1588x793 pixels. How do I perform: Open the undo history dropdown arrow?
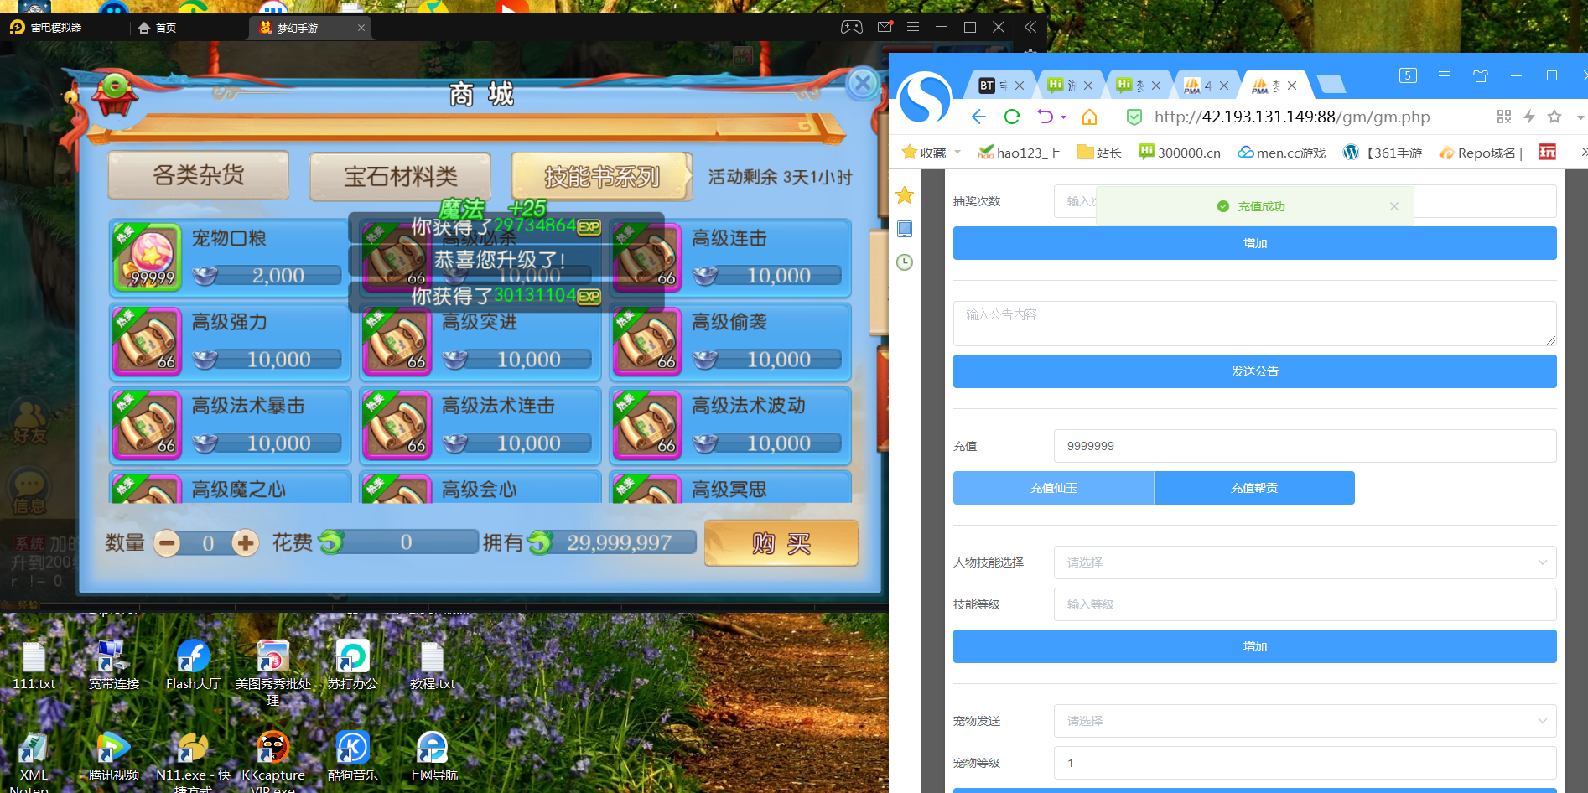1064,117
